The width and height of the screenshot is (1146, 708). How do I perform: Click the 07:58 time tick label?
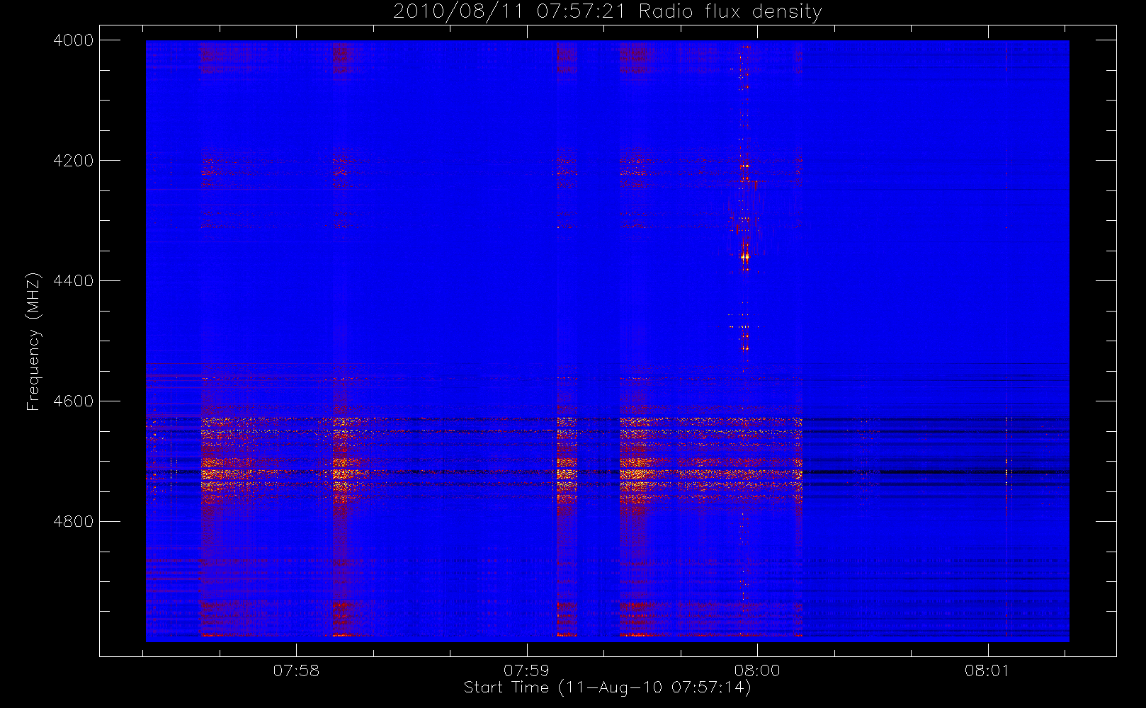pyautogui.click(x=296, y=670)
